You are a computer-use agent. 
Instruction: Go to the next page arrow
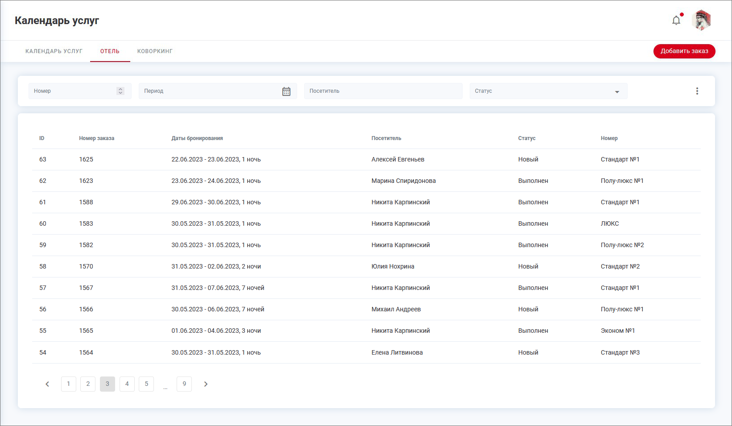(x=206, y=384)
